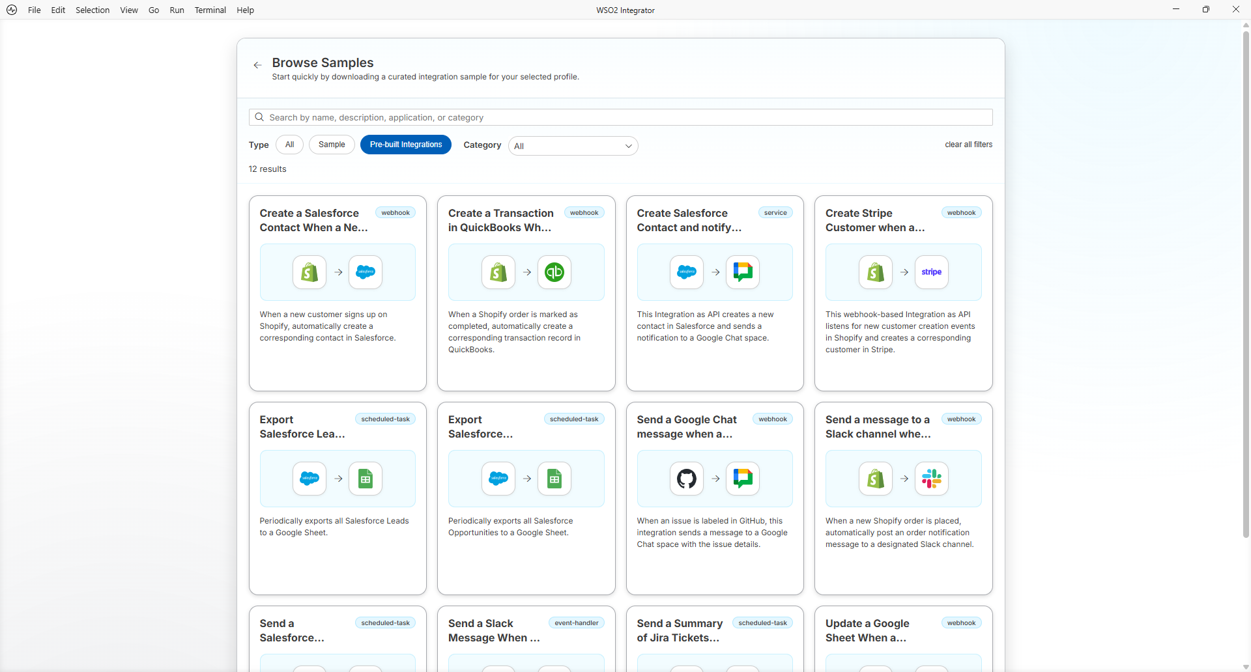Click the vertical scrollbar on the right edge

pos(1246,283)
